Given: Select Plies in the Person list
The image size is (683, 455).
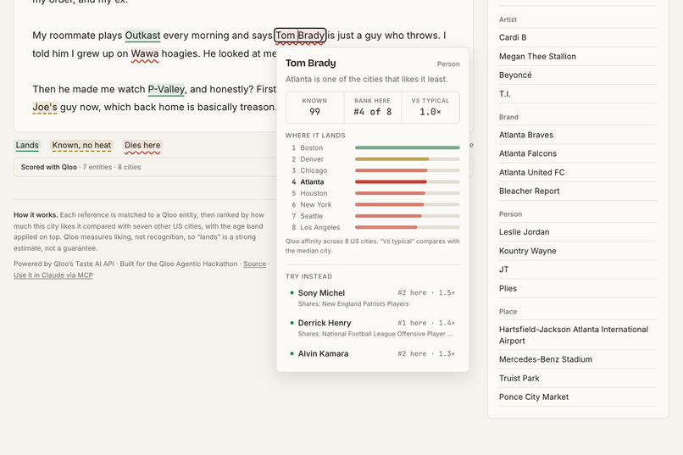Looking at the screenshot, I should click(578, 289).
